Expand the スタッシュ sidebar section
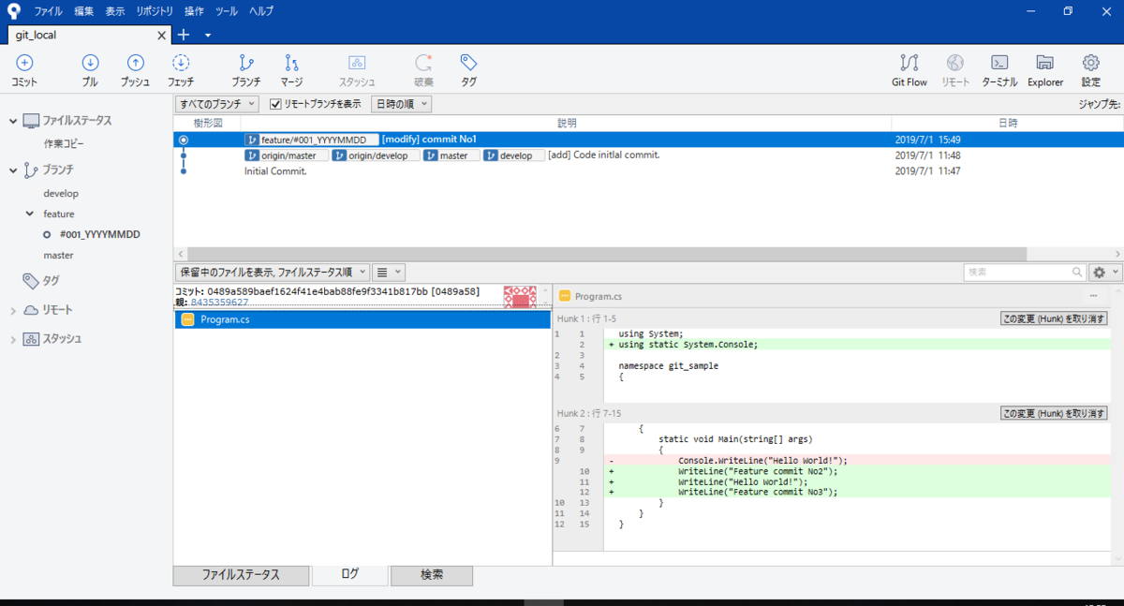1124x606 pixels. click(x=13, y=339)
